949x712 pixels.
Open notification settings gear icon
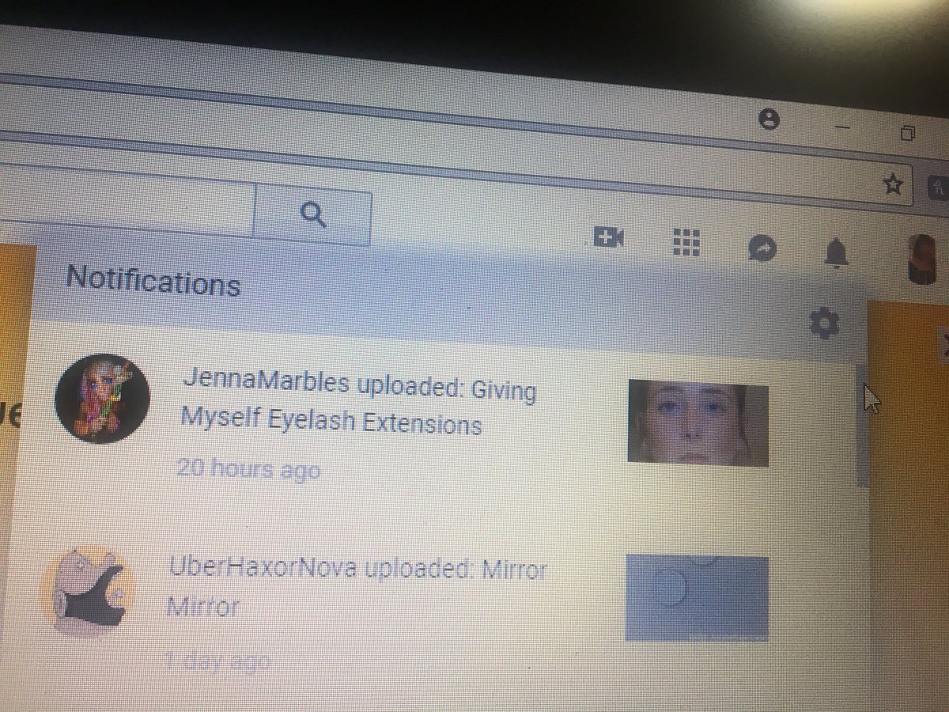(x=824, y=323)
